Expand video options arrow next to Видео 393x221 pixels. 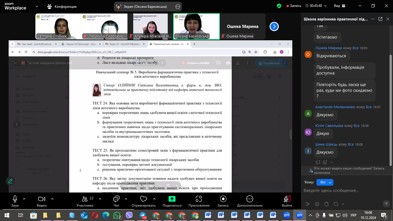(x=52, y=199)
